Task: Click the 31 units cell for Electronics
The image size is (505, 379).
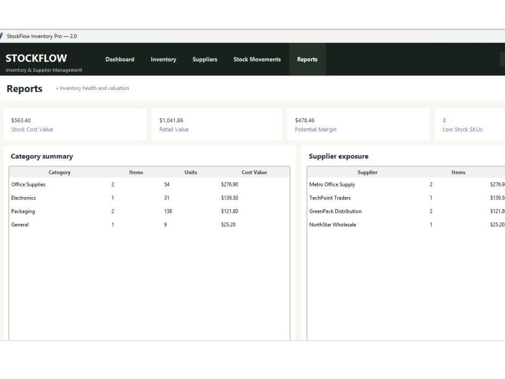Action: pos(167,198)
